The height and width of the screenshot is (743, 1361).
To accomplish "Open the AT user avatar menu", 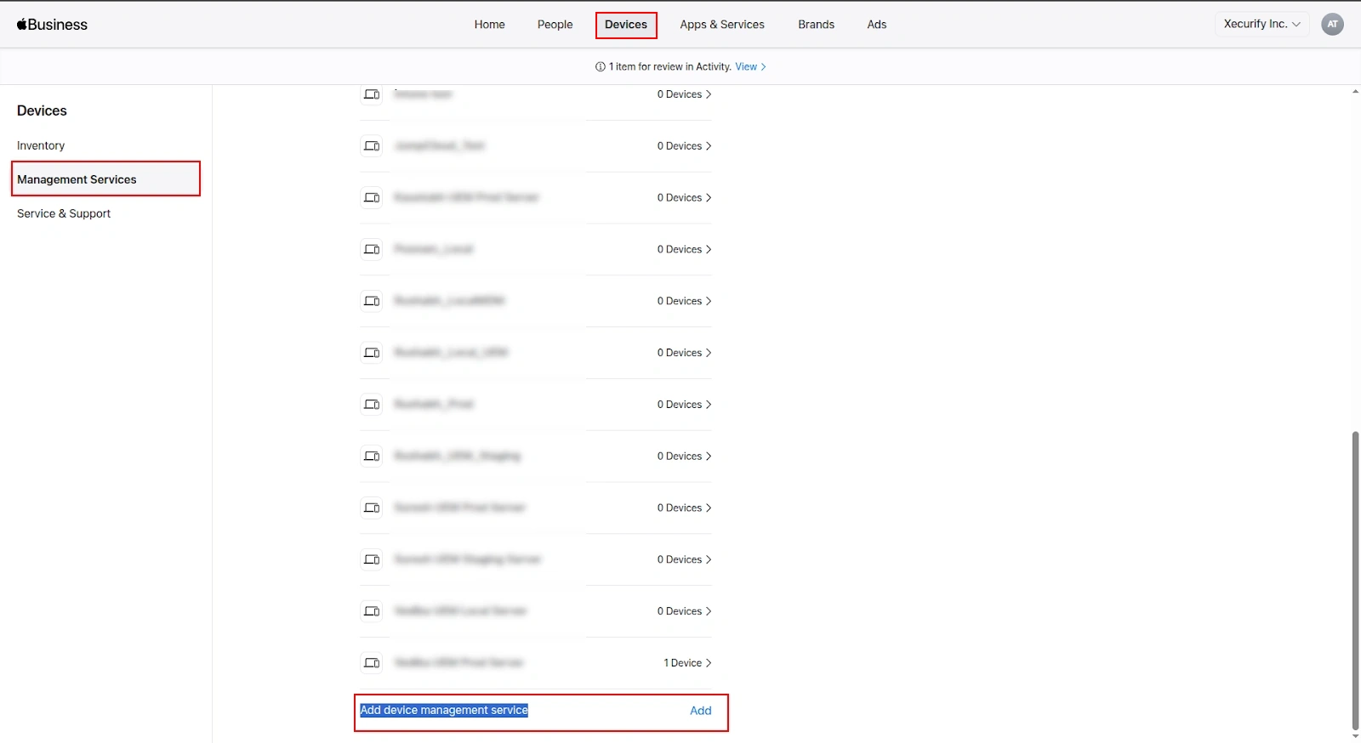I will coord(1333,24).
